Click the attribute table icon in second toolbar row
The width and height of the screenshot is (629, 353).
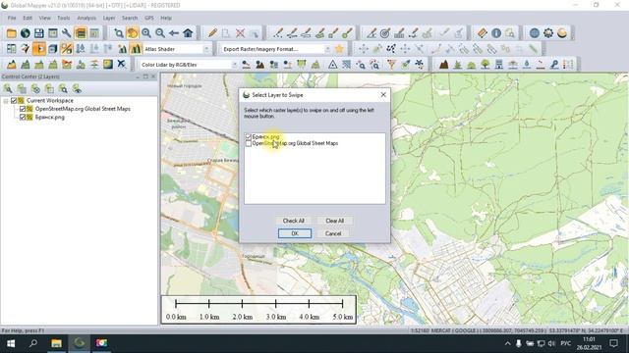(x=11, y=49)
